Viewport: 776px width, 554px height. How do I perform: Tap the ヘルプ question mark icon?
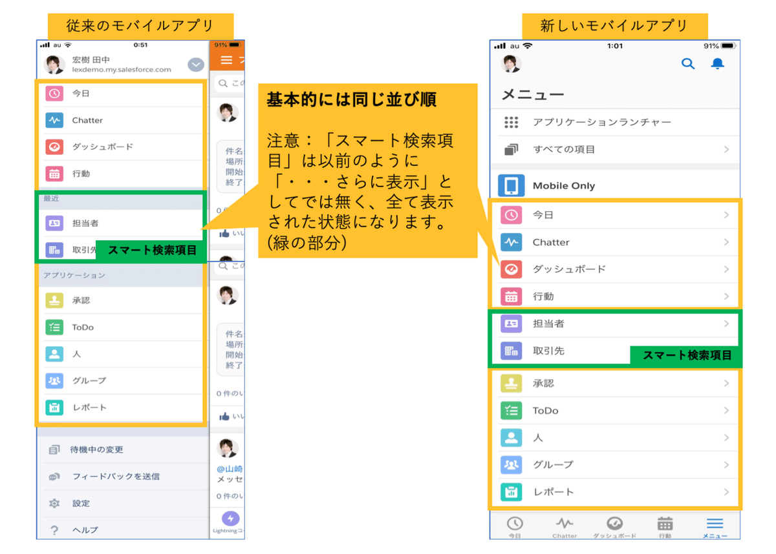coord(54,530)
